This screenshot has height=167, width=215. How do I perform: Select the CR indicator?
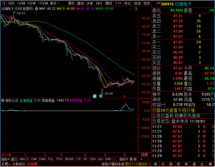pyautogui.click(x=78, y=159)
